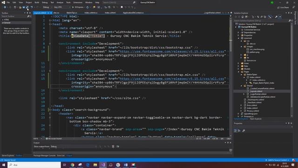Open Chrome from the taskbar

click(x=73, y=165)
